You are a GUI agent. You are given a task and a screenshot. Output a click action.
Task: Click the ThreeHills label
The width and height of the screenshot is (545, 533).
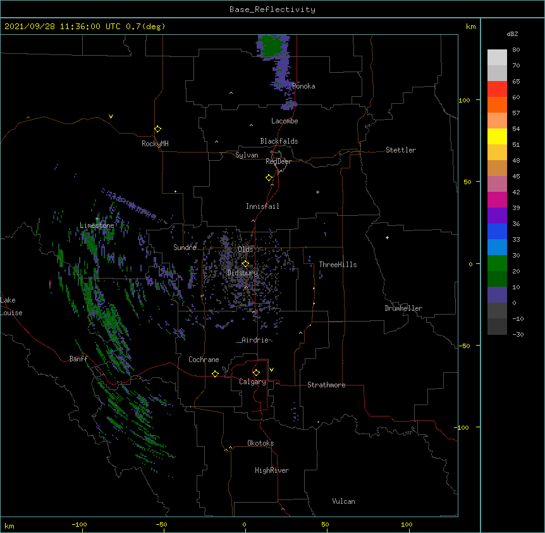(338, 265)
